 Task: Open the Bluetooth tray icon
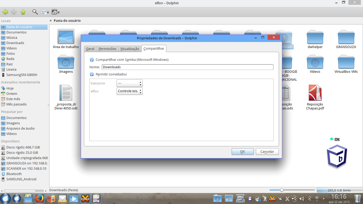pyautogui.click(x=309, y=198)
